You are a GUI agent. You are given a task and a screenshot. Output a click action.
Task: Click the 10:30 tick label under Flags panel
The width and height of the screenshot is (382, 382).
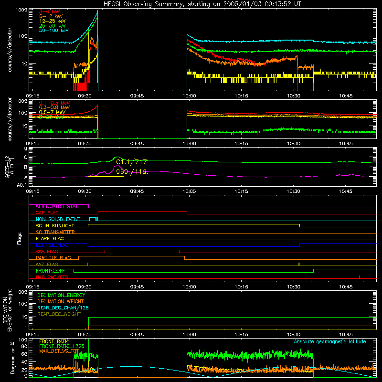pyautogui.click(x=294, y=287)
